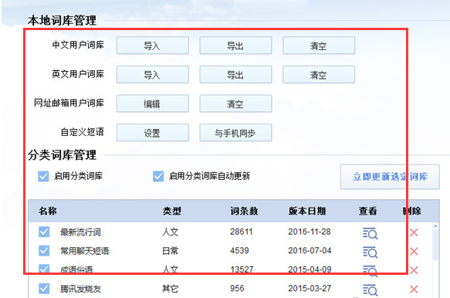This screenshot has width=450, height=298.
Task: Click the 与手机同步 button
Action: pos(235,133)
